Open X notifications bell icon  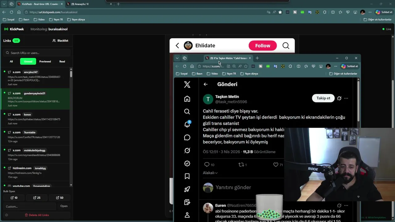[187, 124]
